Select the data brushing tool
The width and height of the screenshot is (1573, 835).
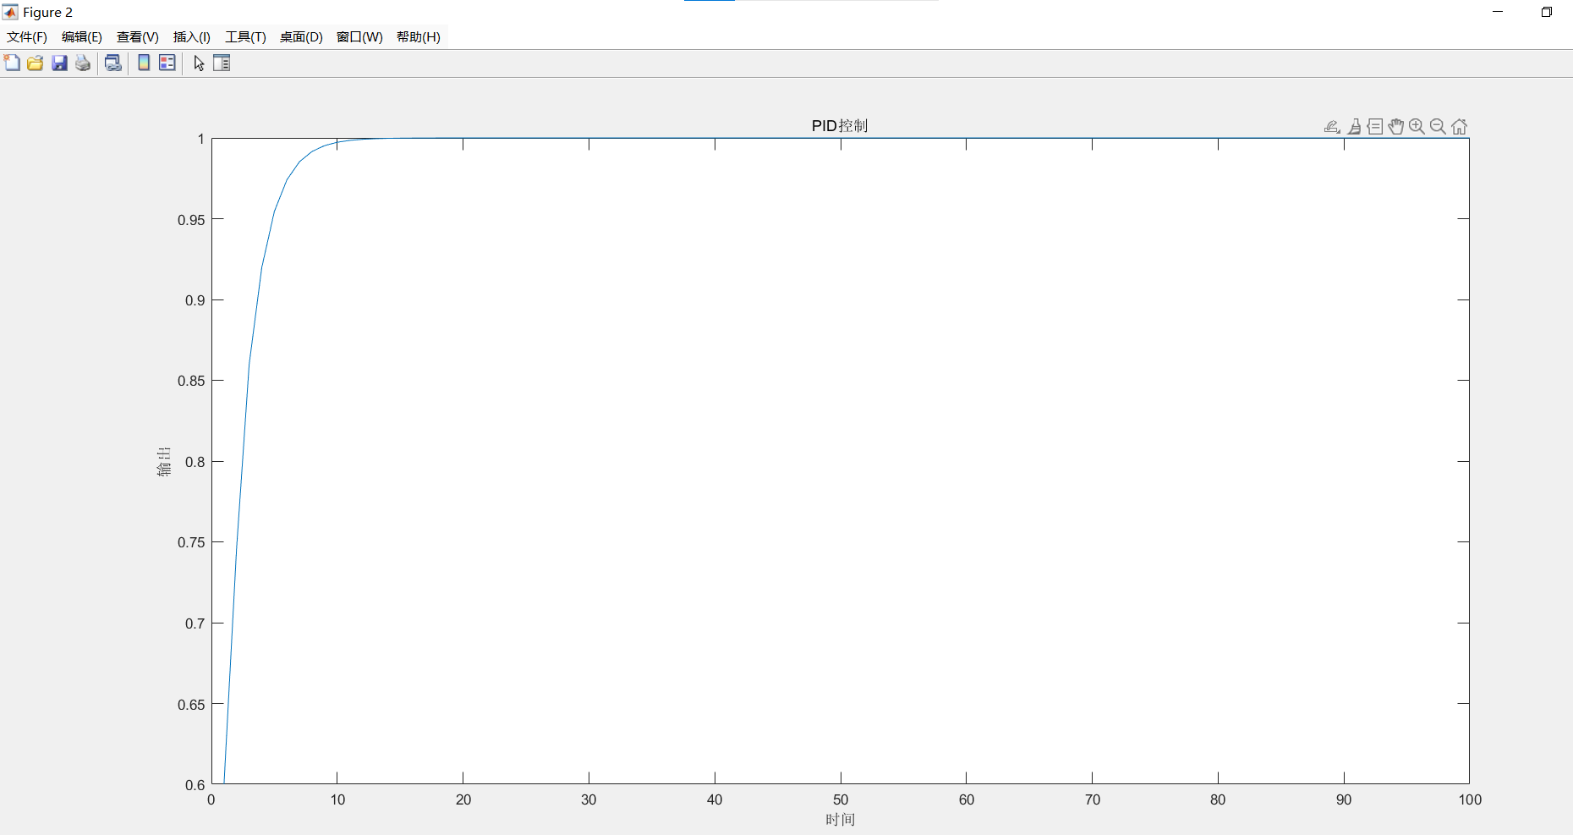(x=1355, y=126)
